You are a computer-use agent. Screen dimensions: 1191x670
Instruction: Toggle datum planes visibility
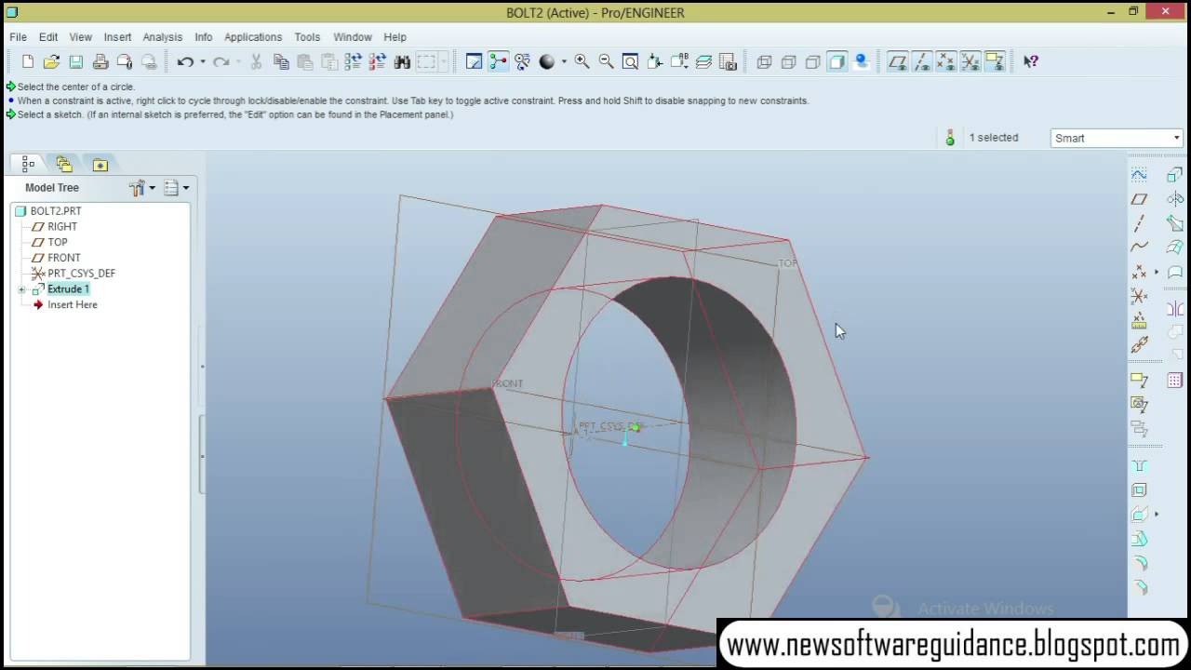point(898,61)
